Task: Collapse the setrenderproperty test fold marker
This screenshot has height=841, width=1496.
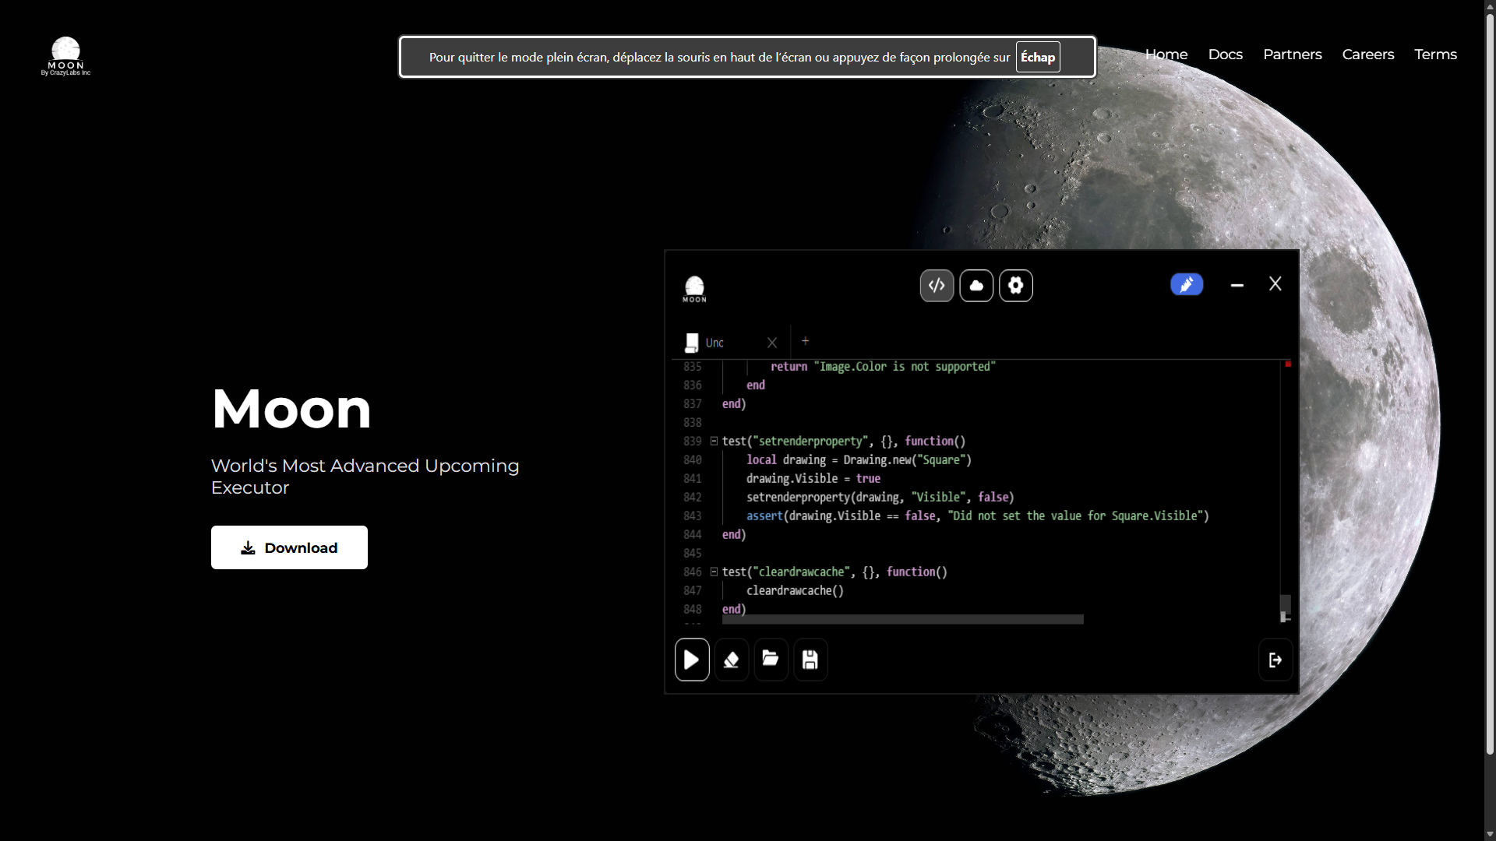Action: (x=714, y=441)
